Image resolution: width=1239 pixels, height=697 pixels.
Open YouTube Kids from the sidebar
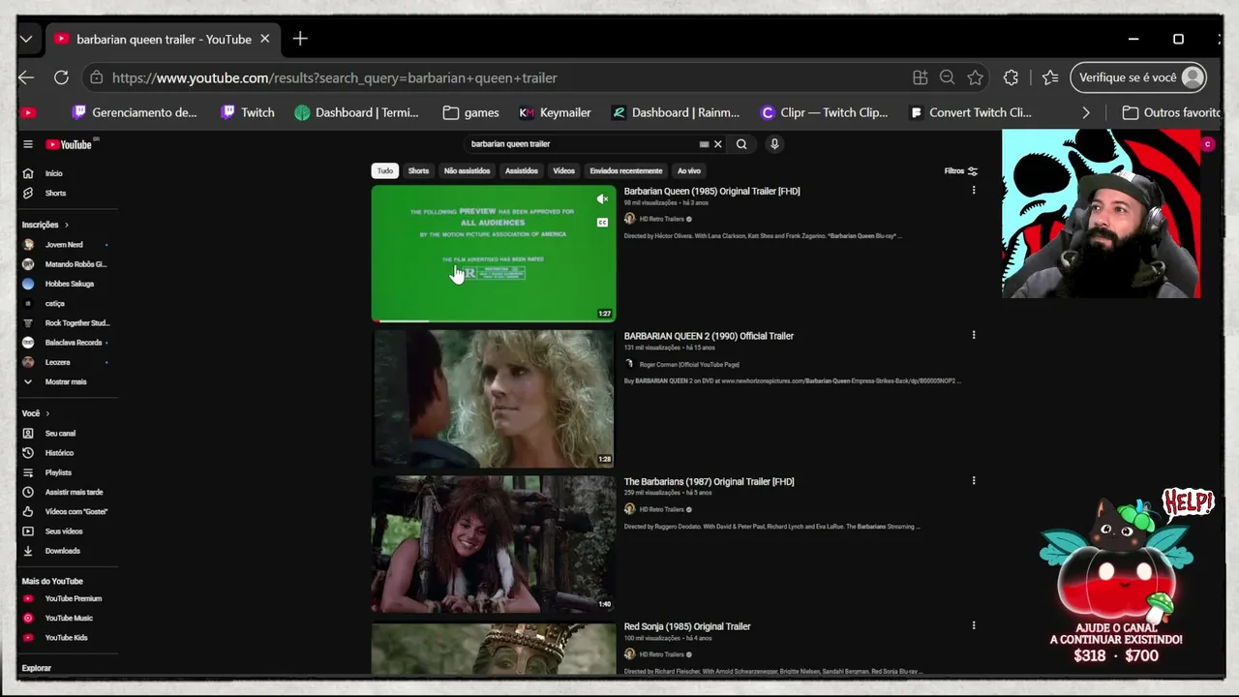pos(67,637)
